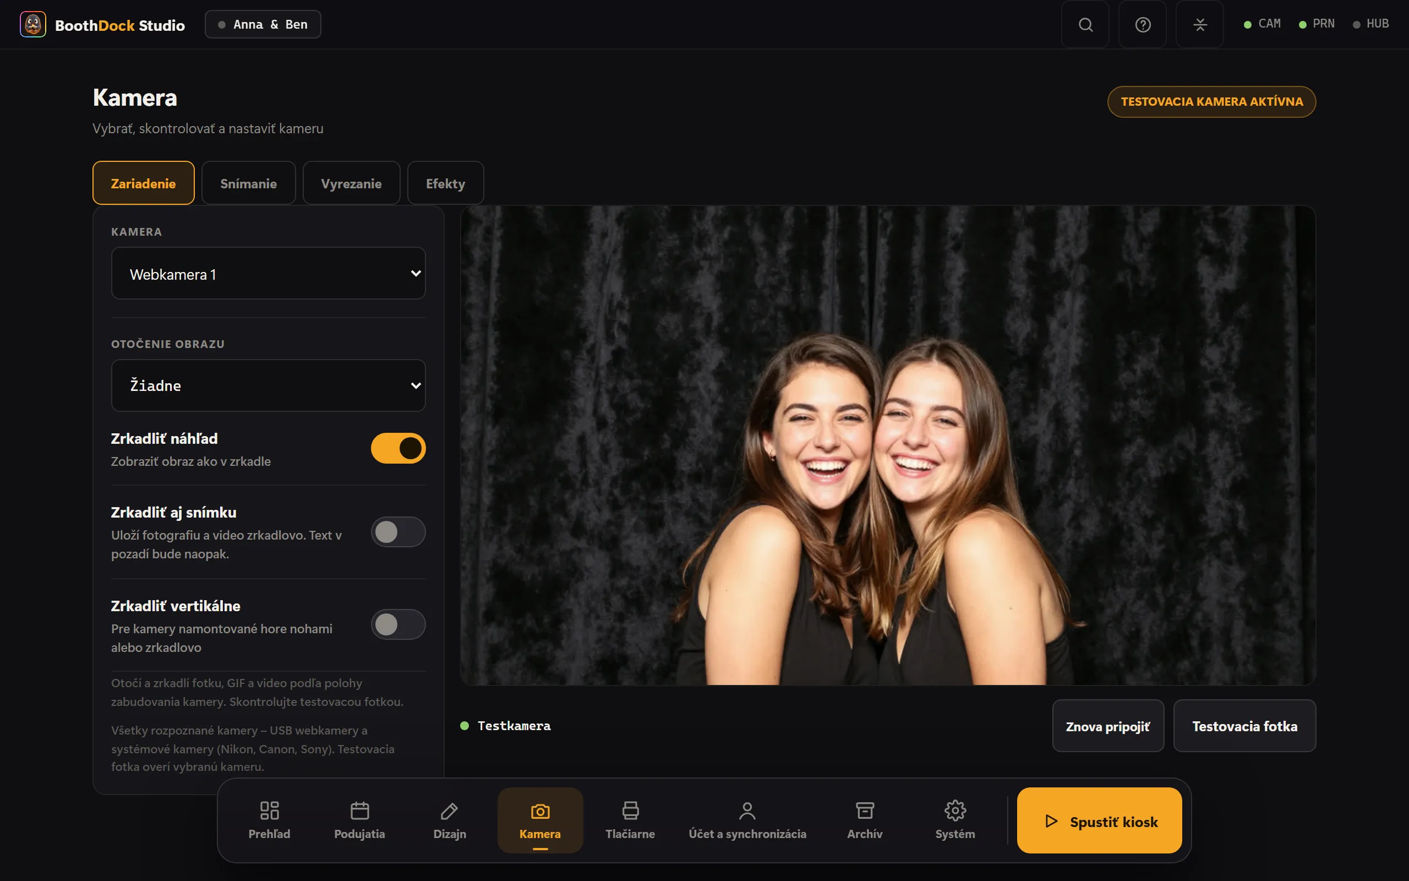The image size is (1409, 881).
Task: Open the Webkamera 1 camera dropdown
Action: coord(269,273)
